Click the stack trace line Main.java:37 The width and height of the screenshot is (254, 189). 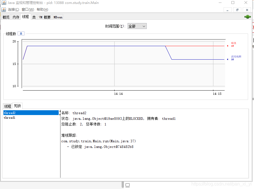point(98,141)
